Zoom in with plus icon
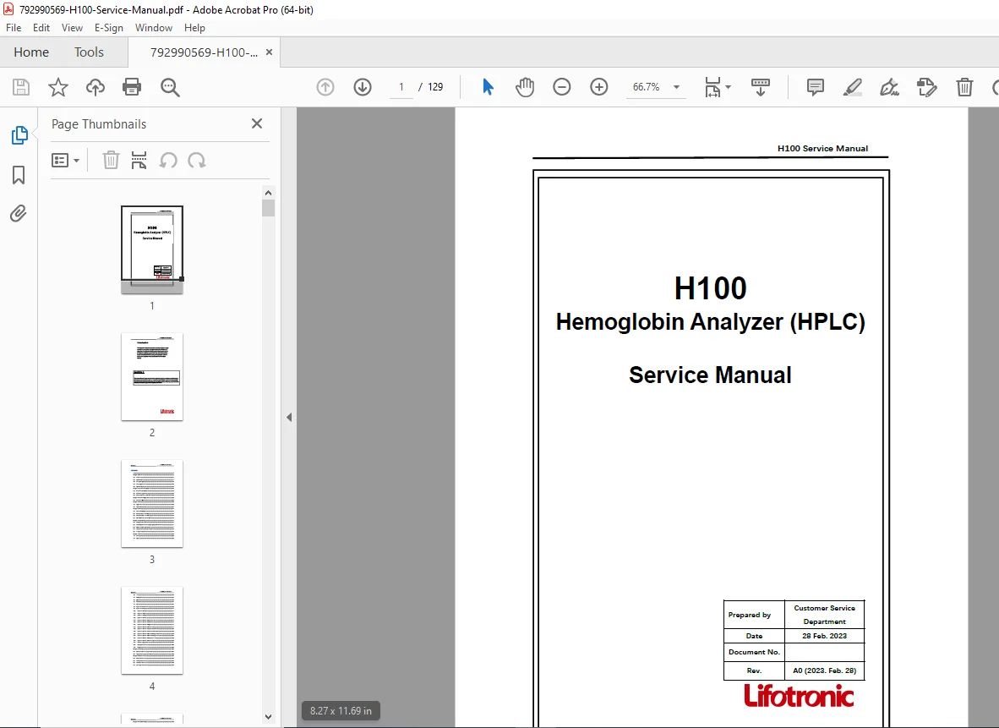Viewport: 999px width, 728px height. tap(599, 87)
